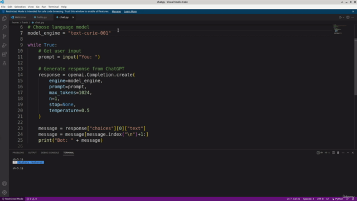Click Ln 7, Col 31 status item

click(293, 199)
